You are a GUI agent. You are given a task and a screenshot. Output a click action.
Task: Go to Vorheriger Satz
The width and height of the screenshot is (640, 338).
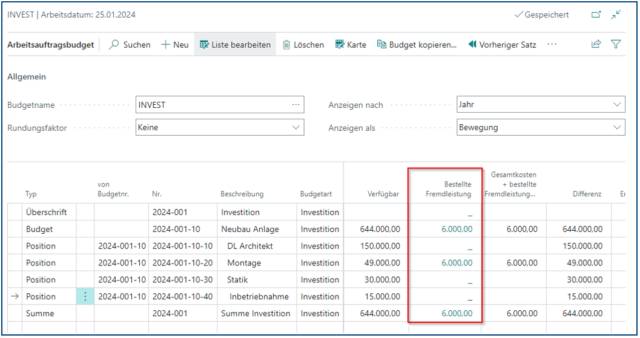pyautogui.click(x=502, y=44)
